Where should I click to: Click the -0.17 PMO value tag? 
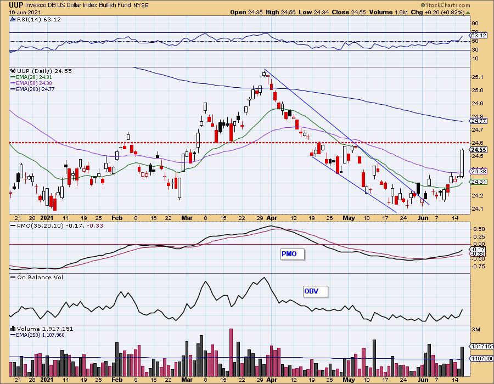478,249
